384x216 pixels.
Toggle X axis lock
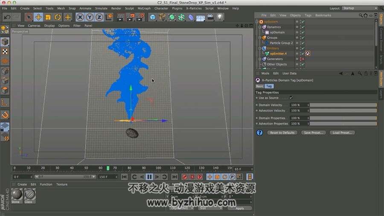click(80, 17)
